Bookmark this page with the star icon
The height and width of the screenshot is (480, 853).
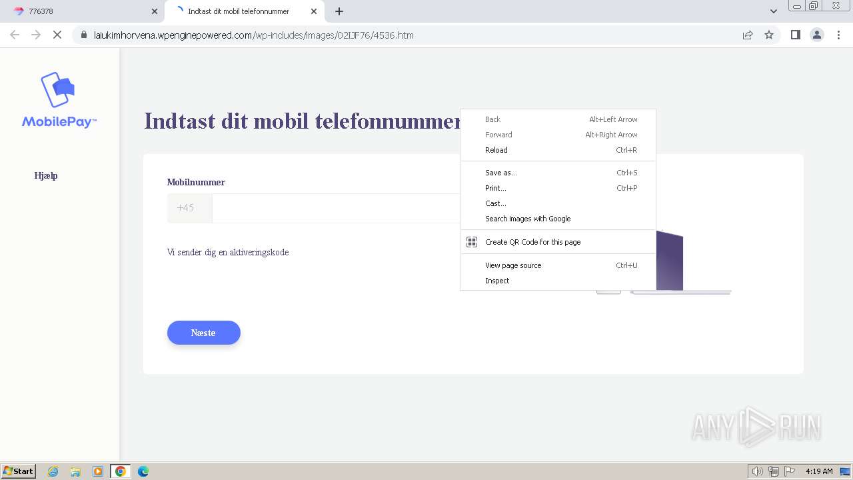click(x=769, y=35)
